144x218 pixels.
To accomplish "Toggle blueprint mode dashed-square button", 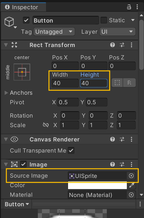I will (x=117, y=83).
